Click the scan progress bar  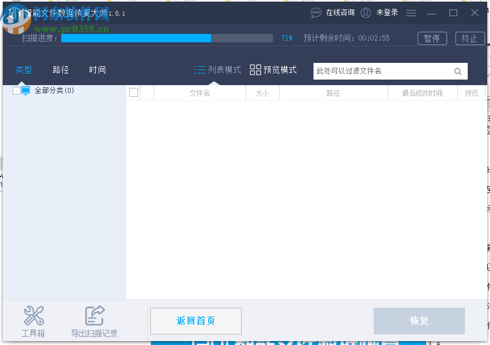(167, 38)
